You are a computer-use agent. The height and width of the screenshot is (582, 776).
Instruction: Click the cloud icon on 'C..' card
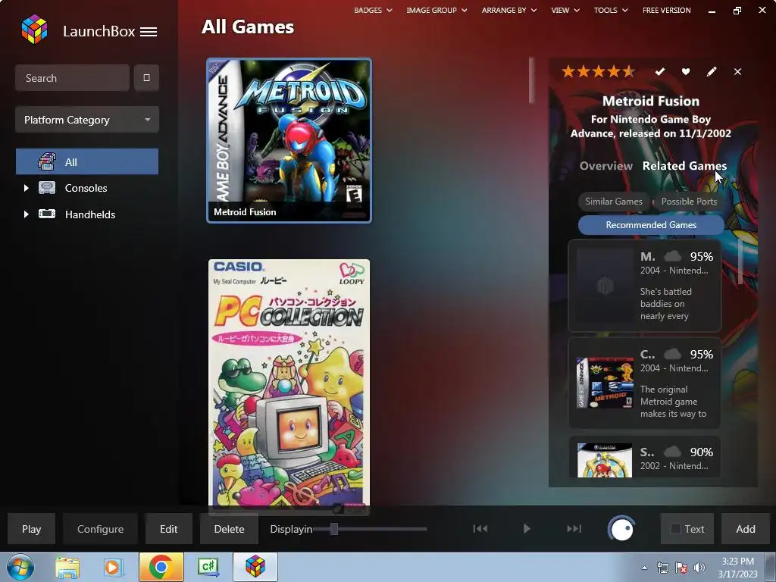click(x=672, y=355)
